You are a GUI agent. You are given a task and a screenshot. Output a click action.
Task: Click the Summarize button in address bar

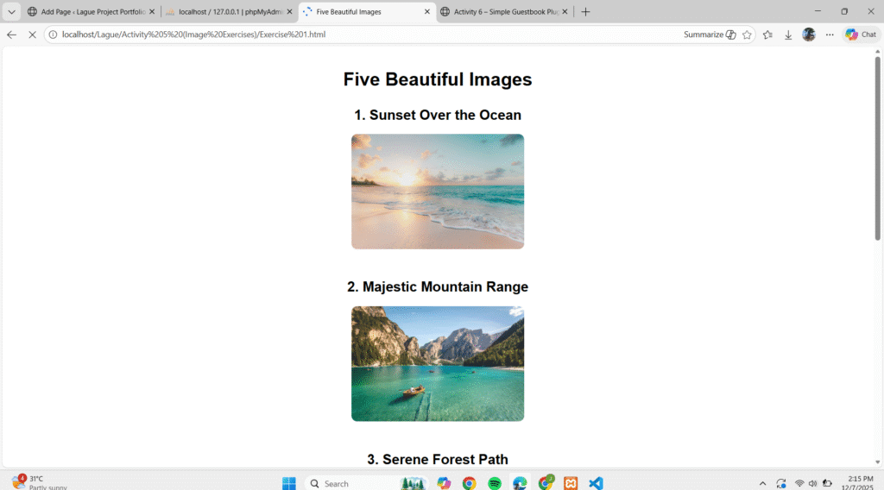point(710,35)
